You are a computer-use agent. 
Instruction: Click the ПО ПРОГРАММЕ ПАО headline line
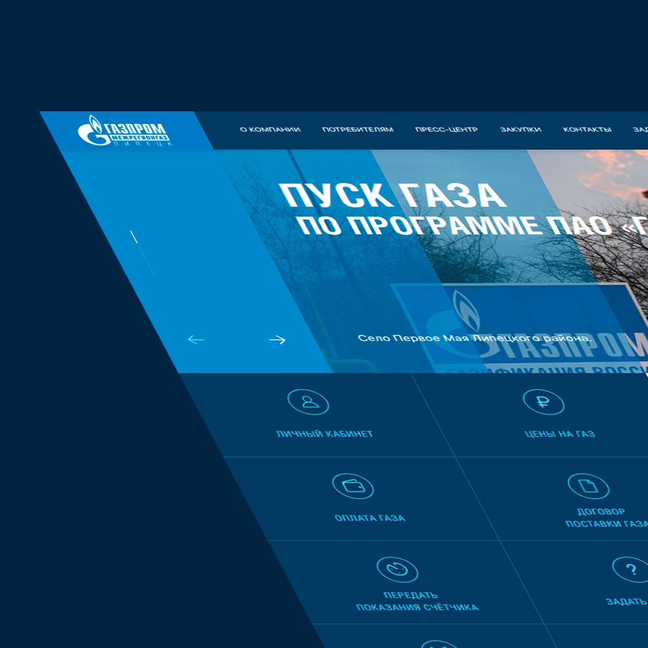pos(472,225)
